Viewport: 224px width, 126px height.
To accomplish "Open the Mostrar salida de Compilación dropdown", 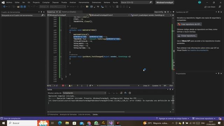I will pyautogui.click(x=84, y=93).
